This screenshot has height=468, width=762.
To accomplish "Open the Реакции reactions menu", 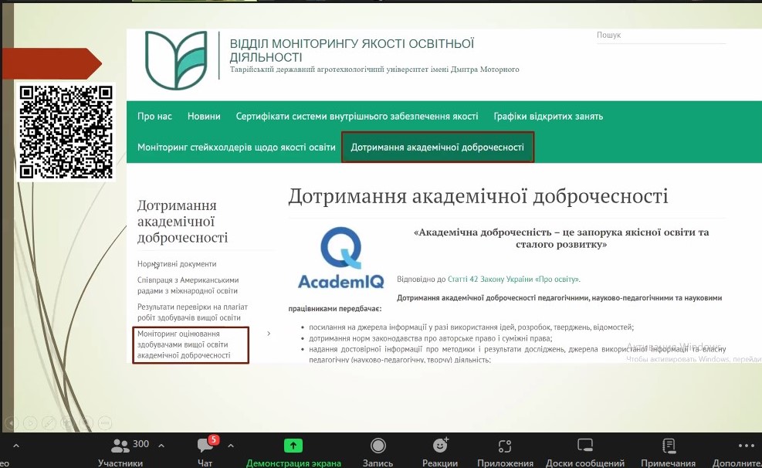I will 440,453.
